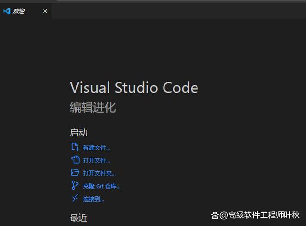Click the 启动 section heading
This screenshot has height=226, width=306.
tap(78, 133)
